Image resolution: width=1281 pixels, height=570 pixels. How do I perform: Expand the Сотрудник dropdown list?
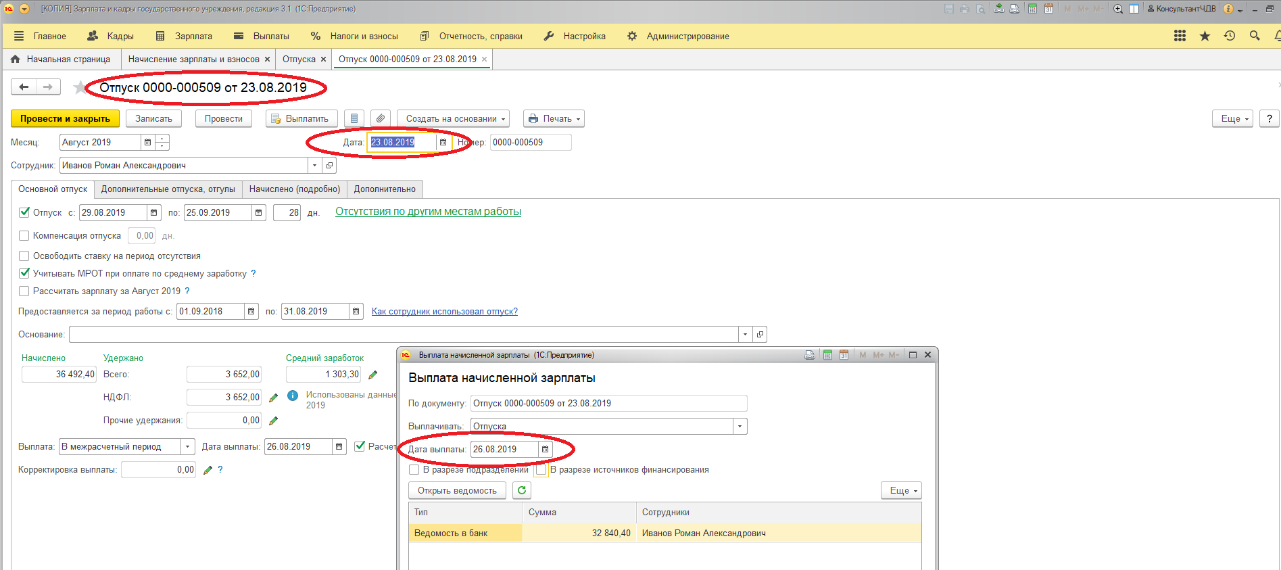[x=314, y=166]
